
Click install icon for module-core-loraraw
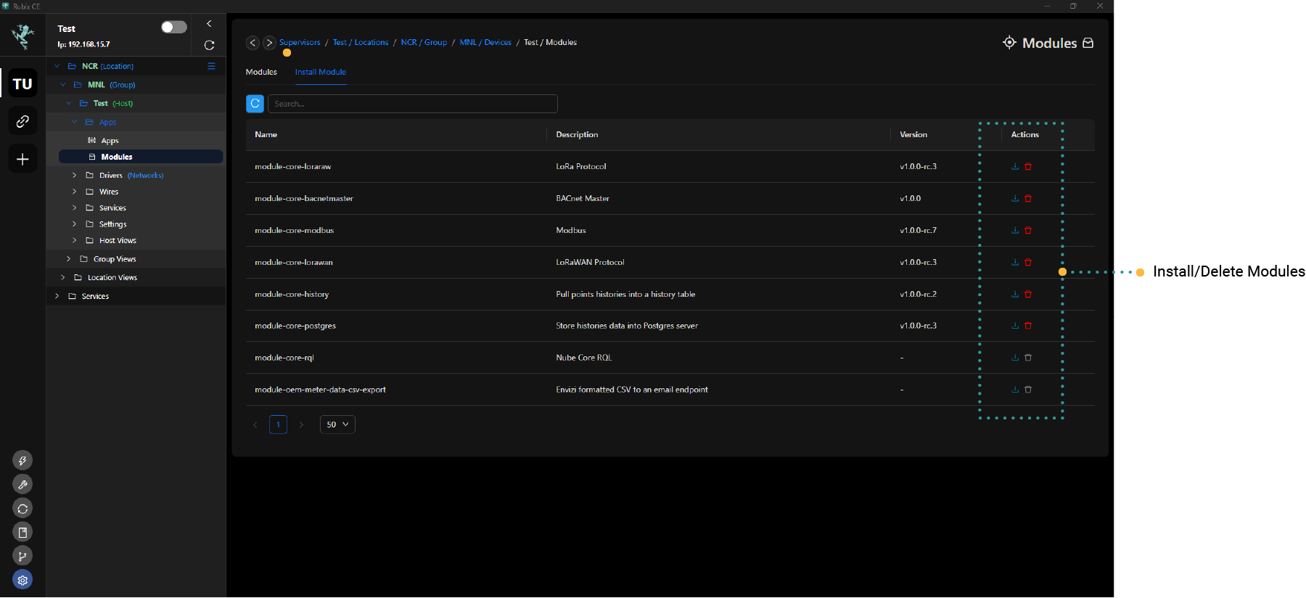[1015, 166]
